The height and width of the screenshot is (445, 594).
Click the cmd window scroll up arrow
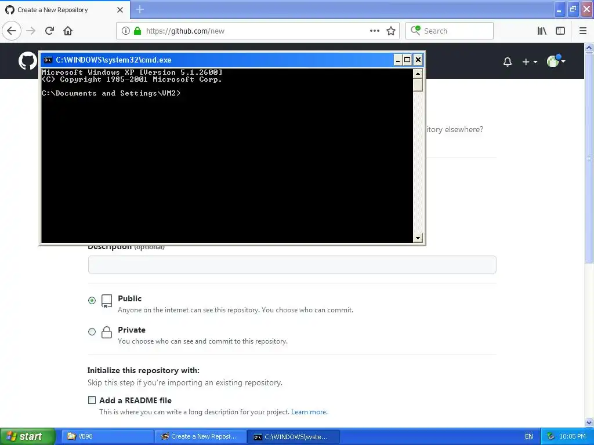pos(418,74)
